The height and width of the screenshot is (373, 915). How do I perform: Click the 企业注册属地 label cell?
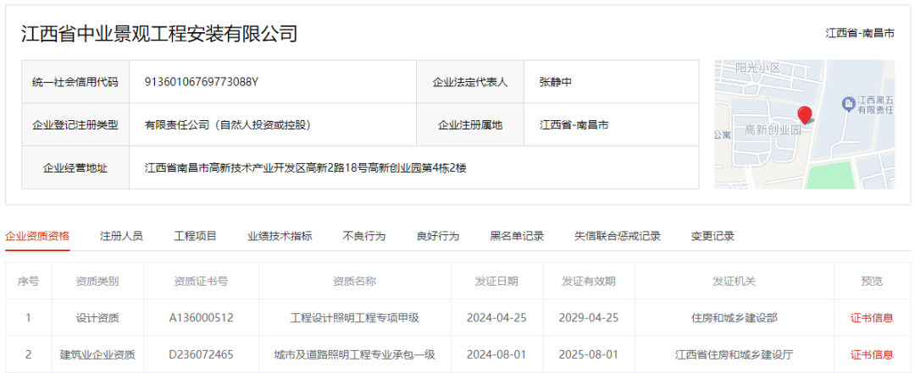tap(469, 124)
